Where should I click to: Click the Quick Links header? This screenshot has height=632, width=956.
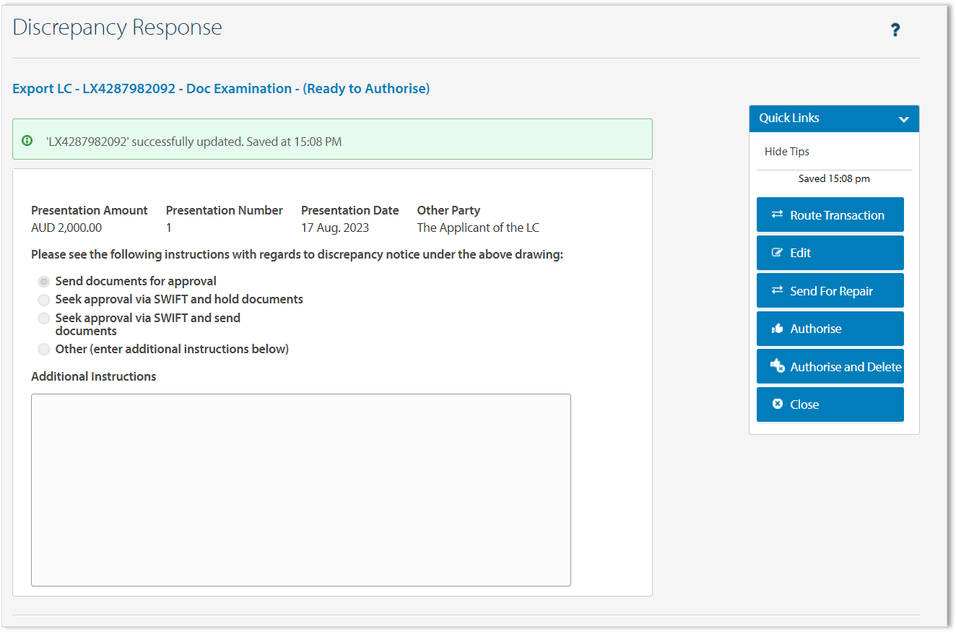(789, 118)
